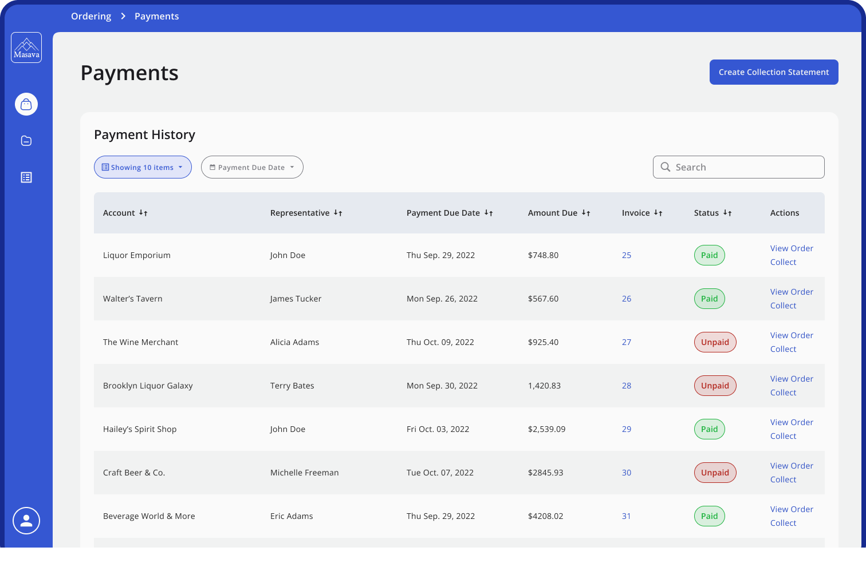Select The Wine Merchant account name
The height and width of the screenshot is (563, 866).
coord(141,342)
